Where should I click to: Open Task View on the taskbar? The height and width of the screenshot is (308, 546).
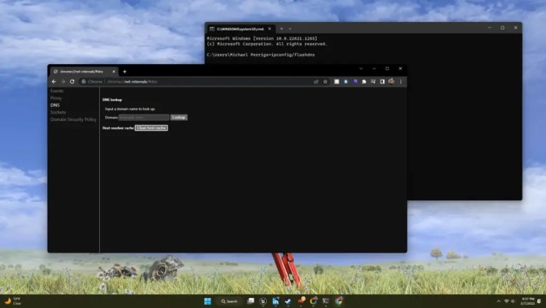[x=250, y=301]
